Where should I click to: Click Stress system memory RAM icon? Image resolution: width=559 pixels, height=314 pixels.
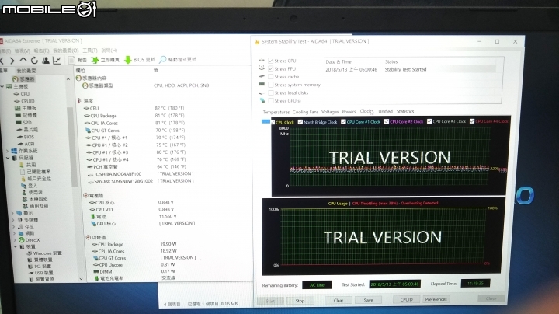pos(262,85)
